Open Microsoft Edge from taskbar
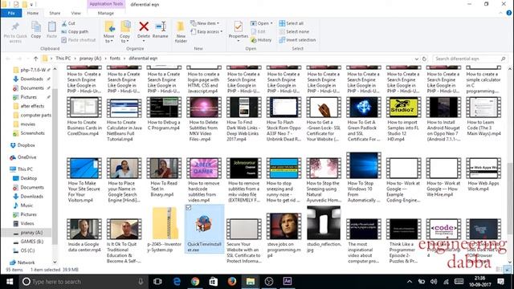Screen dimensions: 514x289 pos(177,282)
